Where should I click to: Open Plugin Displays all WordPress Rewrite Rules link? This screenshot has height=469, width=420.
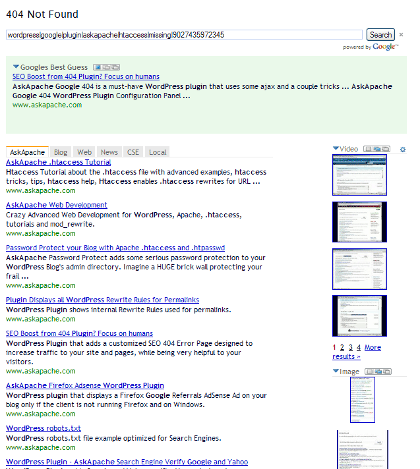pos(102,300)
